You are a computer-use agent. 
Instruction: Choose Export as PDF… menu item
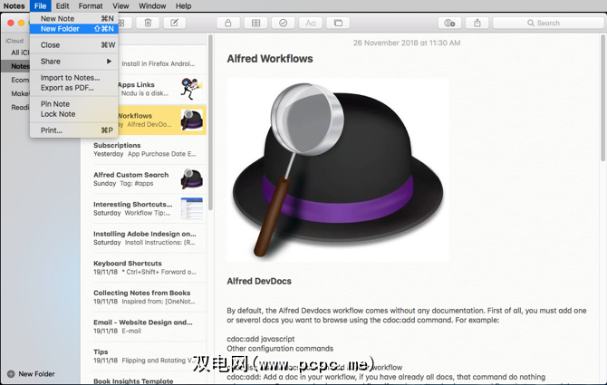(x=74, y=88)
